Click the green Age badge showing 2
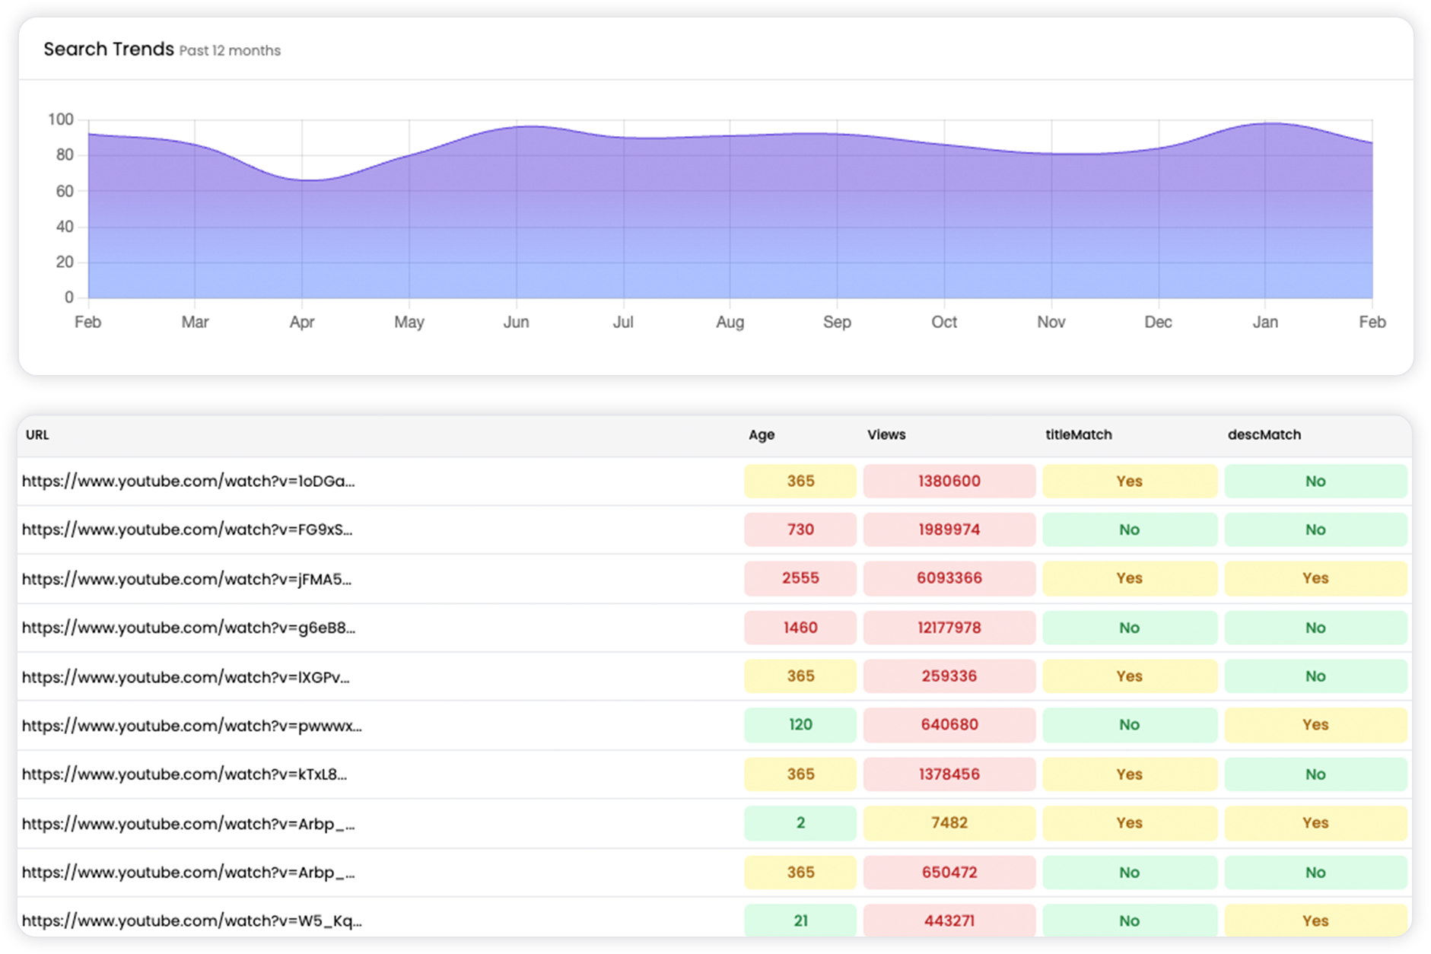This screenshot has height=954, width=1431. pyautogui.click(x=800, y=822)
